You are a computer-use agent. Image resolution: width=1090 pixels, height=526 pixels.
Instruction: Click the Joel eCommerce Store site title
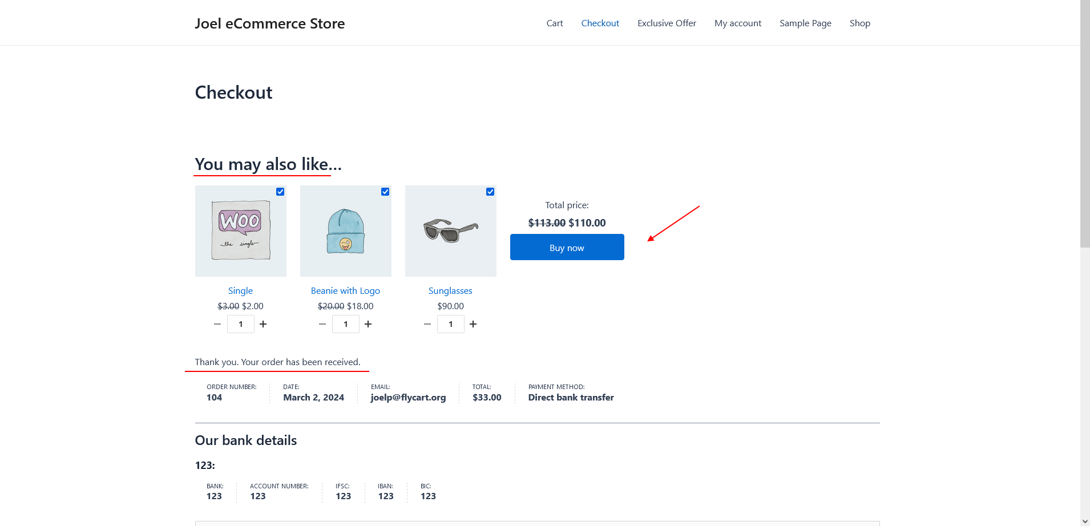(269, 23)
